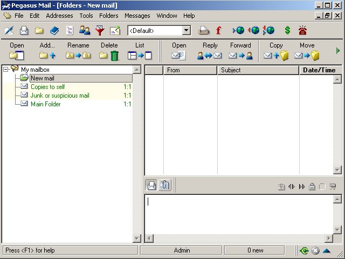Click the 0 new status bar field
Viewport: 345px width, 259px height.
[x=254, y=250]
